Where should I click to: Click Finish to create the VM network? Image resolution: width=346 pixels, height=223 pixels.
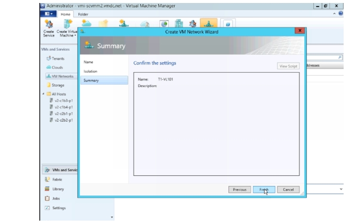pyautogui.click(x=264, y=190)
